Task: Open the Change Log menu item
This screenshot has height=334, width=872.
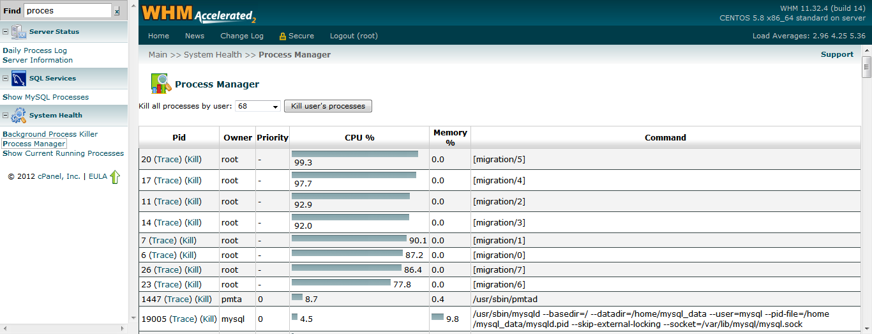Action: point(242,36)
